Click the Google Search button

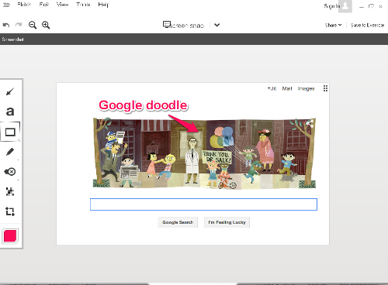178,222
